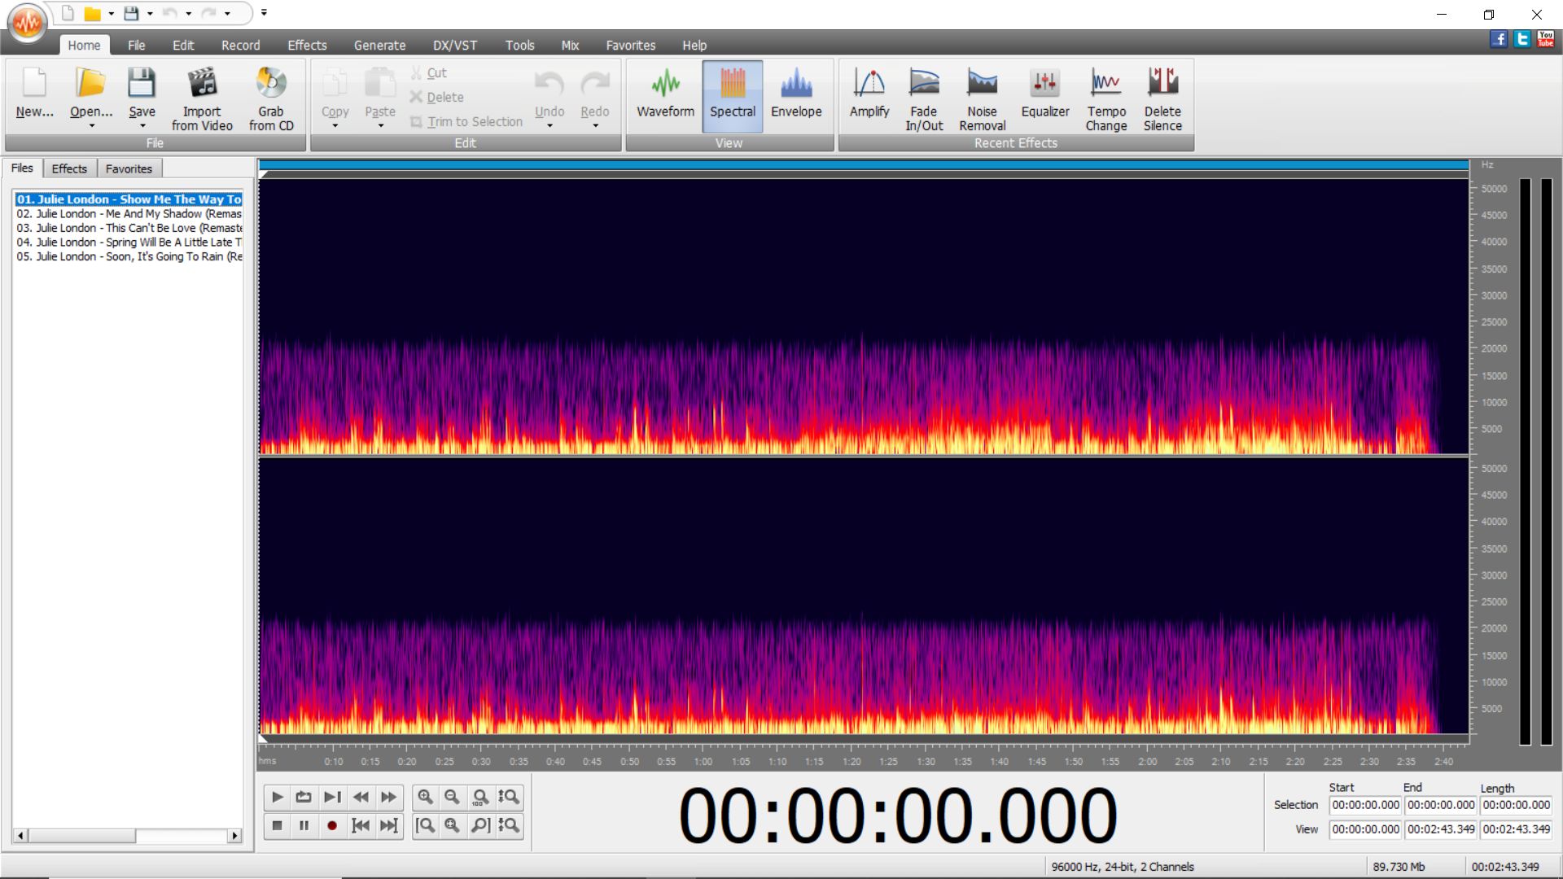Image resolution: width=1563 pixels, height=879 pixels.
Task: Reset zoom to 100 percent
Action: (480, 797)
